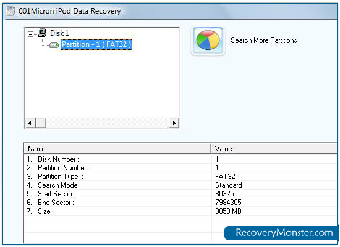This screenshot has width=340, height=247.
Task: Click the Search More Partitions pie chart icon
Action: (208, 41)
